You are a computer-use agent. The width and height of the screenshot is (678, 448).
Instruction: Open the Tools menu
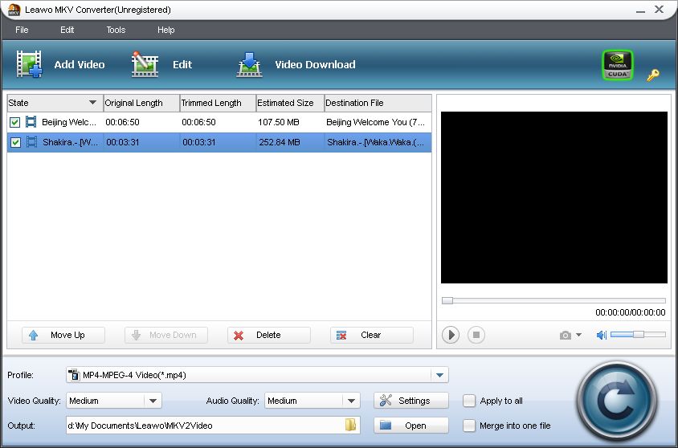click(x=116, y=30)
